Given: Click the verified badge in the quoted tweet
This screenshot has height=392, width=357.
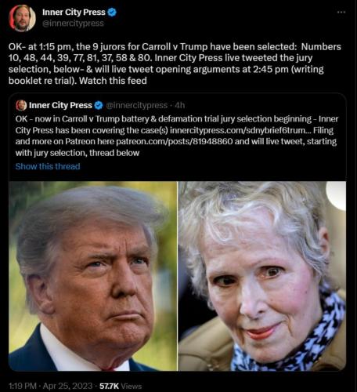Looking at the screenshot, I should 99,105.
